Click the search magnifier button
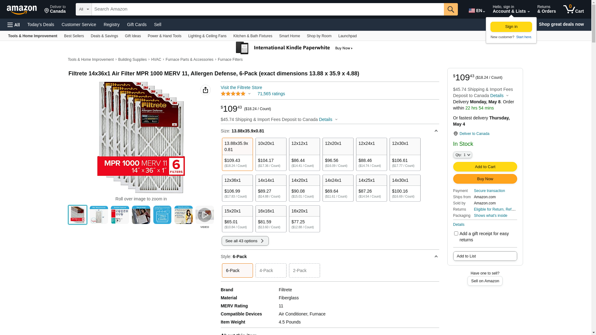This screenshot has width=596, height=335. (451, 9)
